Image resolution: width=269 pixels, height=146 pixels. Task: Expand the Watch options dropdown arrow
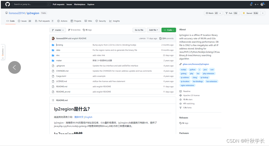point(220,13)
